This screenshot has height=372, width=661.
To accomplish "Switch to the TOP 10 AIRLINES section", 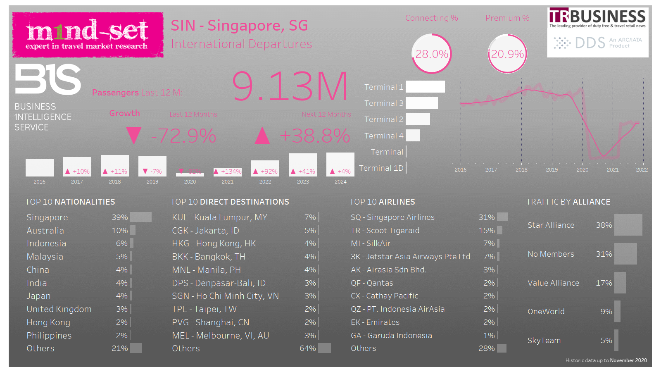I will click(382, 202).
